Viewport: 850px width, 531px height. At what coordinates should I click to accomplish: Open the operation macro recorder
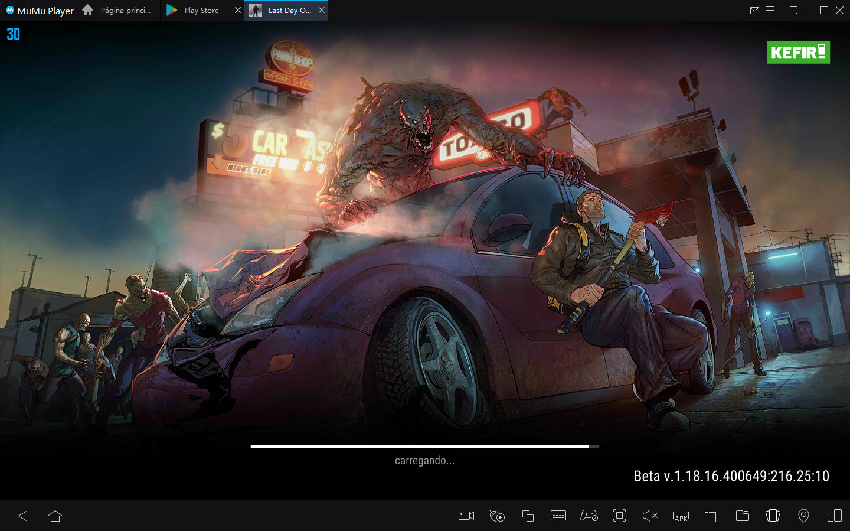pos(496,516)
